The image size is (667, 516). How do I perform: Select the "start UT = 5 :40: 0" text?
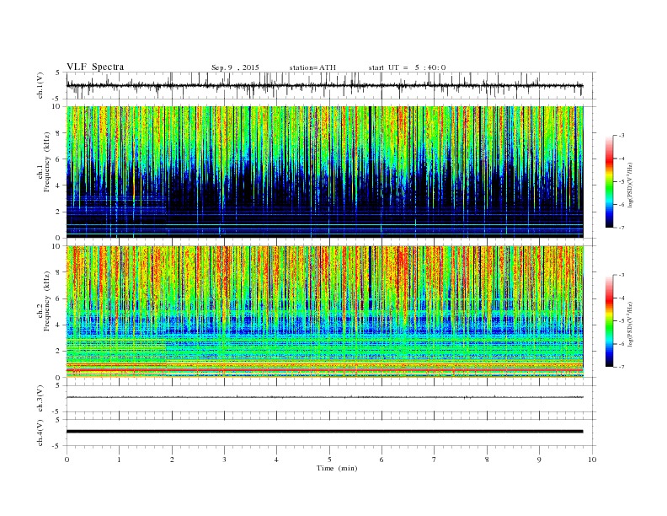(x=407, y=67)
